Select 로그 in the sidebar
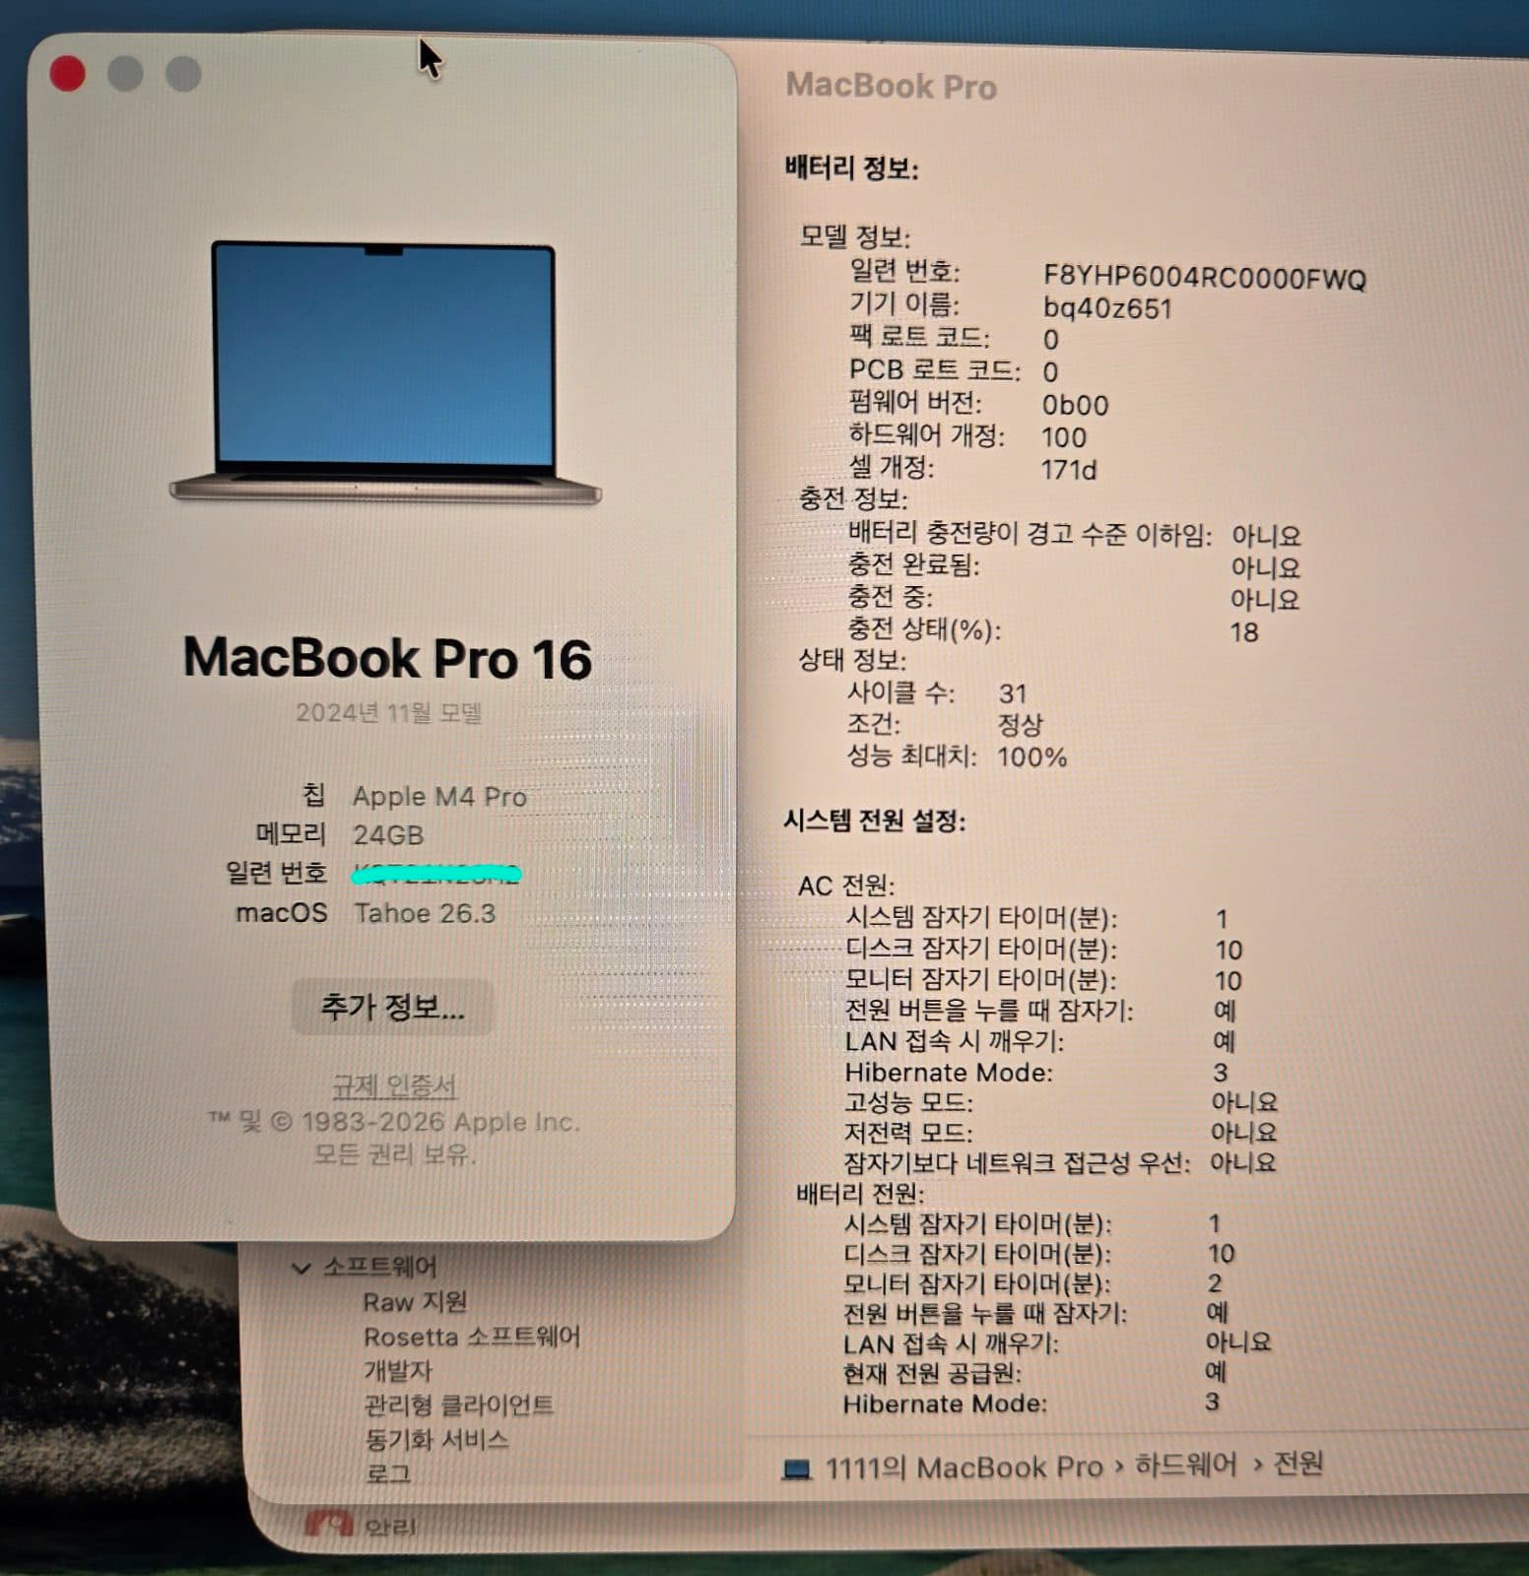This screenshot has height=1576, width=1529. 387,1474
